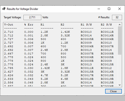This screenshot has height=101, width=125.
Task: Click the # Results field showing 32
Action: [117, 17]
